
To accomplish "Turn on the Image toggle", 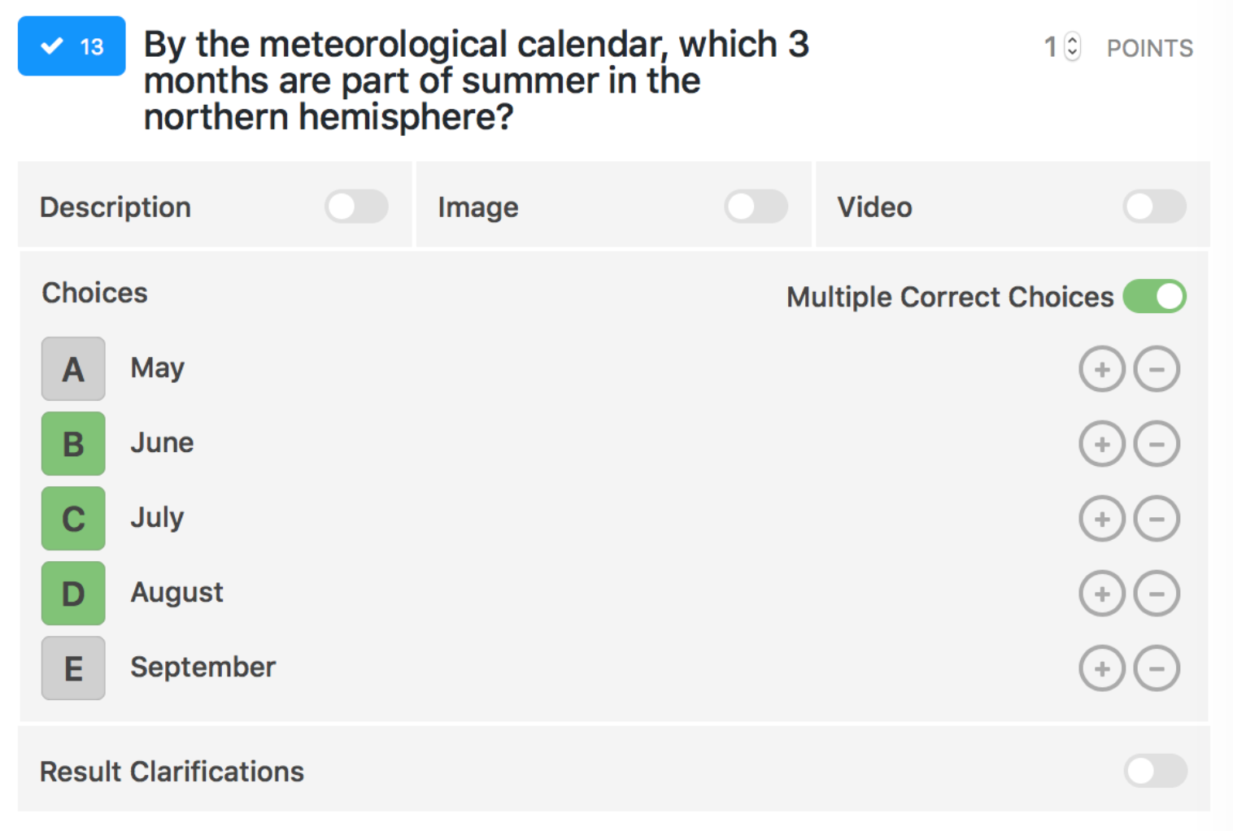I will [x=756, y=207].
